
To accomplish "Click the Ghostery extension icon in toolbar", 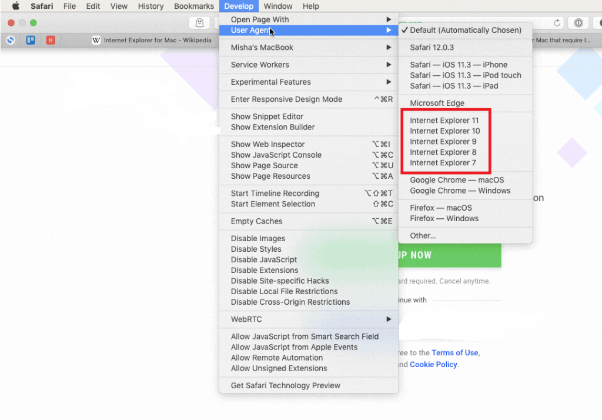I will [200, 23].
